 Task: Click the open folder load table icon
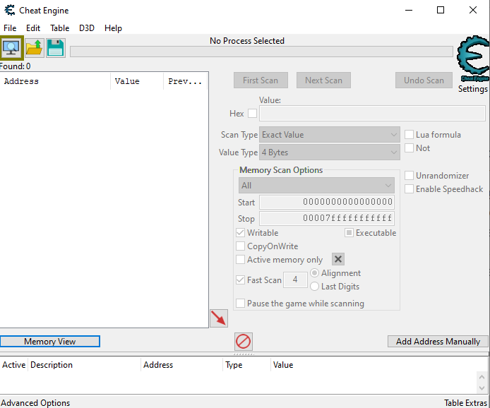(34, 48)
